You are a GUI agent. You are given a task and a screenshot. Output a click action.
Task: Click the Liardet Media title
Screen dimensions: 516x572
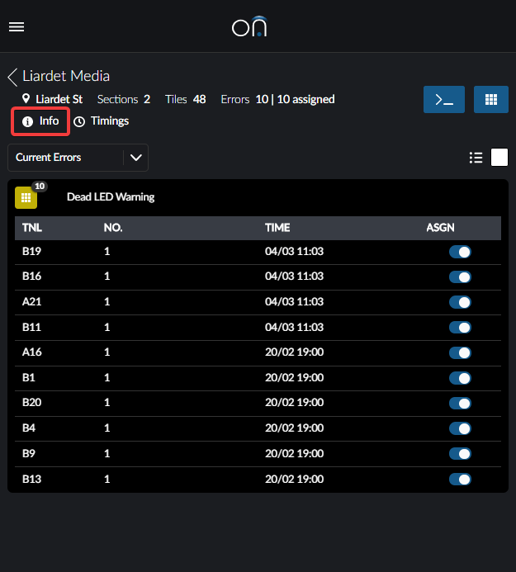[x=66, y=76]
